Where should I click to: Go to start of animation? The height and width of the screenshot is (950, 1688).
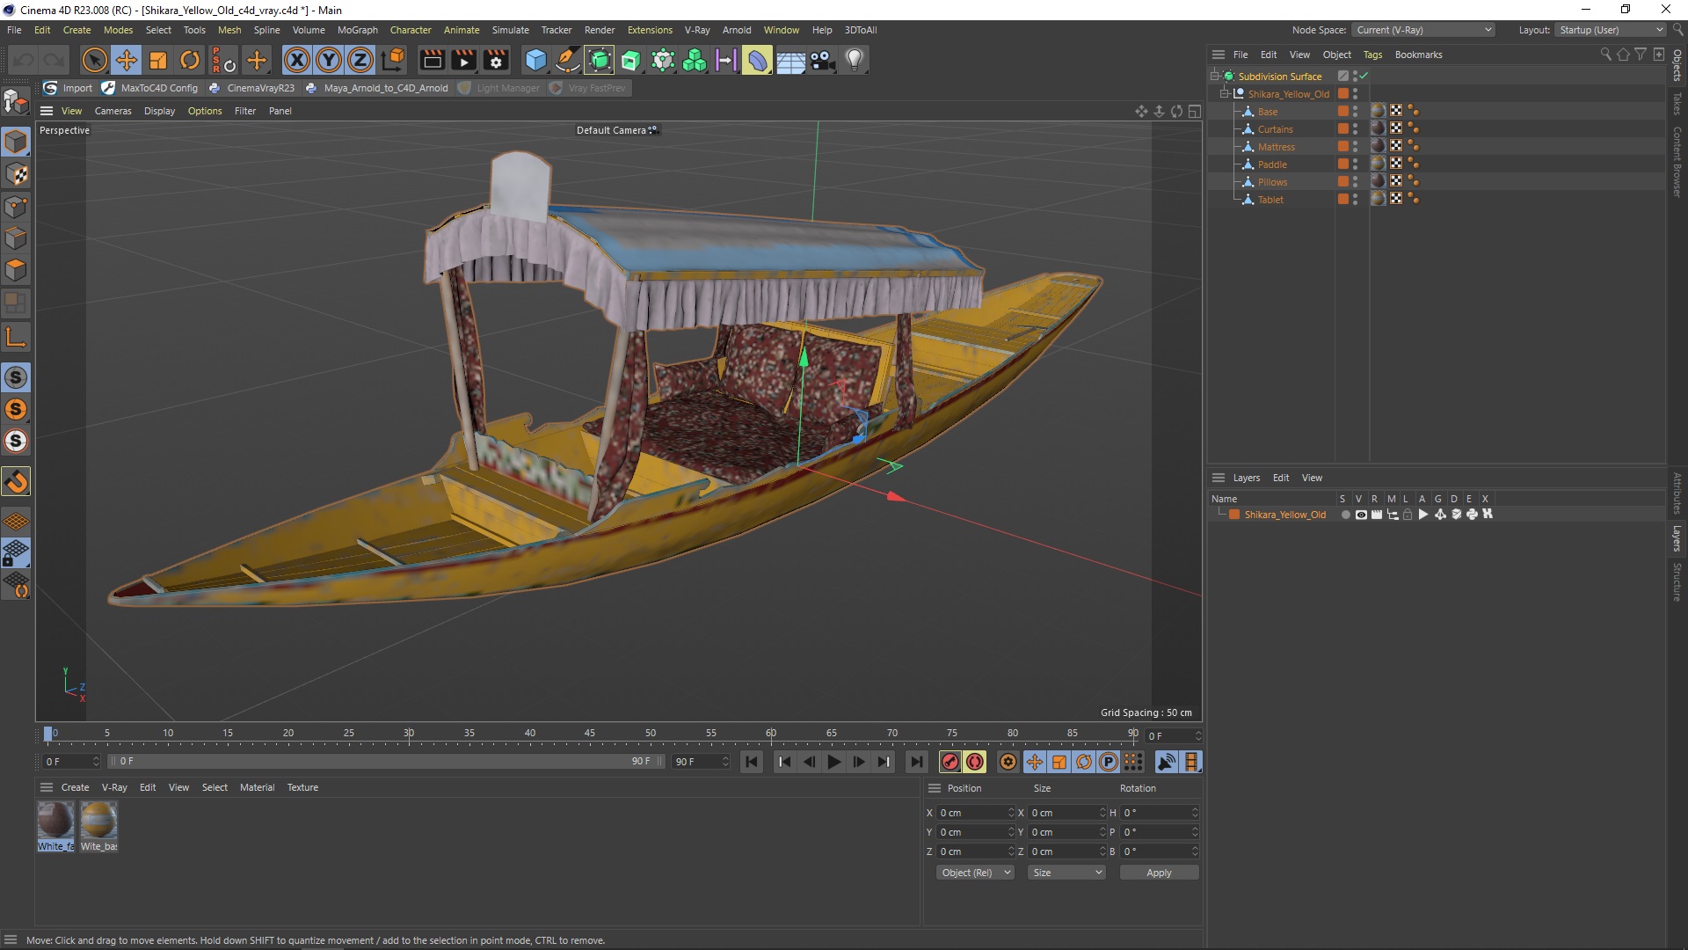click(x=752, y=762)
